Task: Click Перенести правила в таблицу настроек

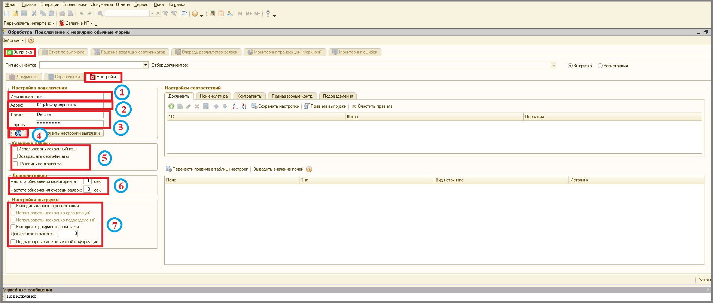Action: tap(207, 169)
